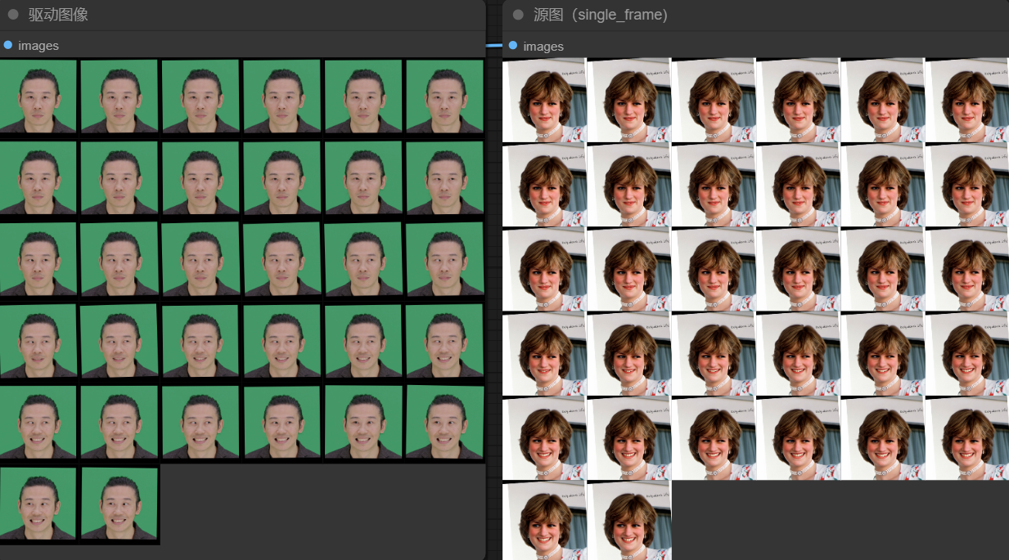This screenshot has height=560, width=1009.
Task: Click the blue link wire between the two nodes
Action: tap(493, 46)
